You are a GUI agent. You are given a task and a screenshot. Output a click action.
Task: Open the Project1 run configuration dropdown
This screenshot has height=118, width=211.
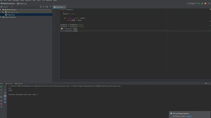click(192, 4)
